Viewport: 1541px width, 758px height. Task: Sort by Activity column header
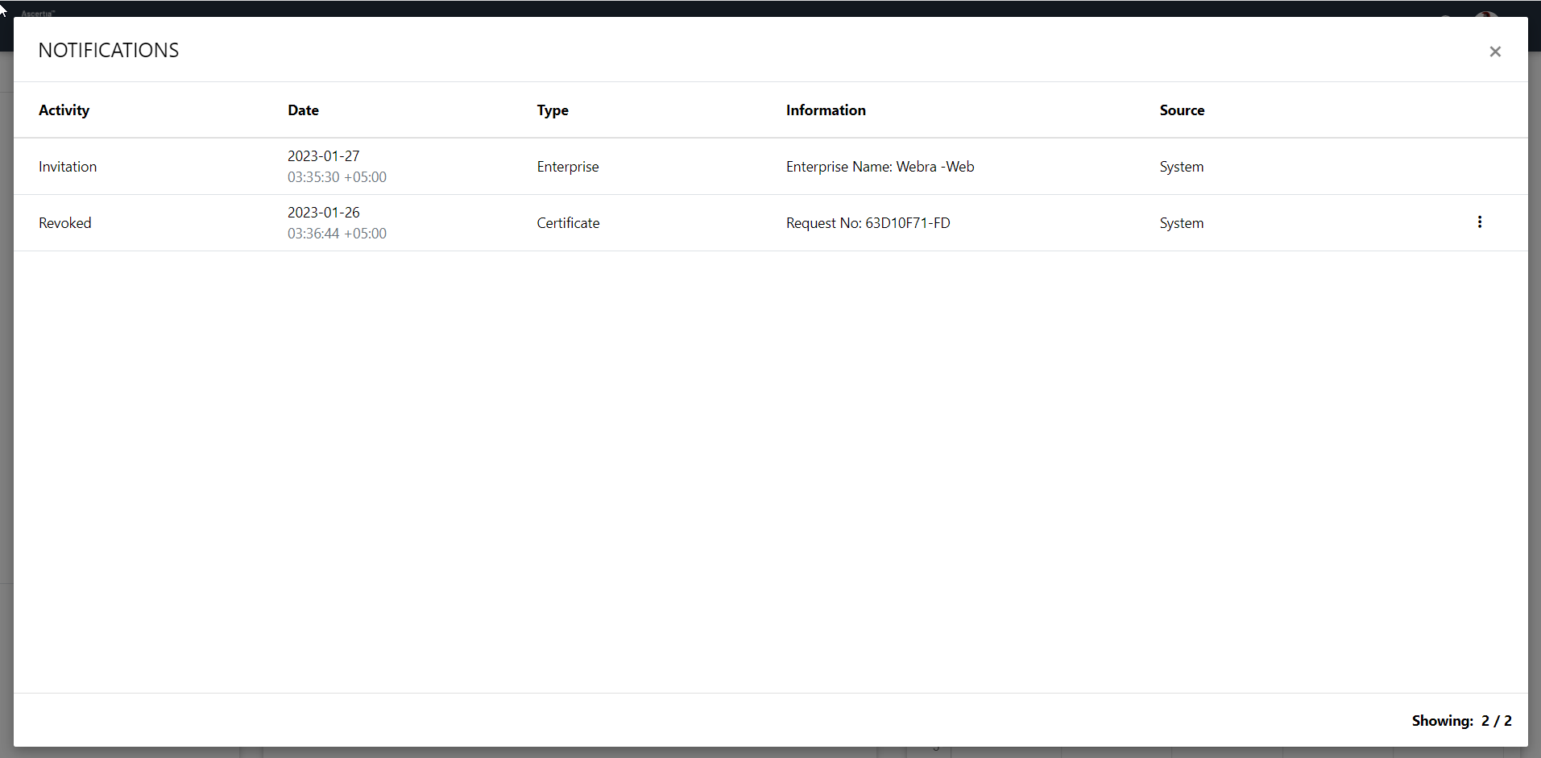[x=64, y=110]
